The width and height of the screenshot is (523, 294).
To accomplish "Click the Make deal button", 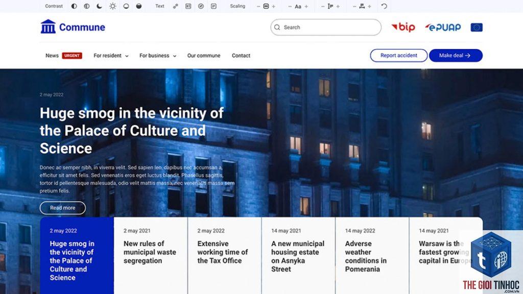I will [x=456, y=55].
